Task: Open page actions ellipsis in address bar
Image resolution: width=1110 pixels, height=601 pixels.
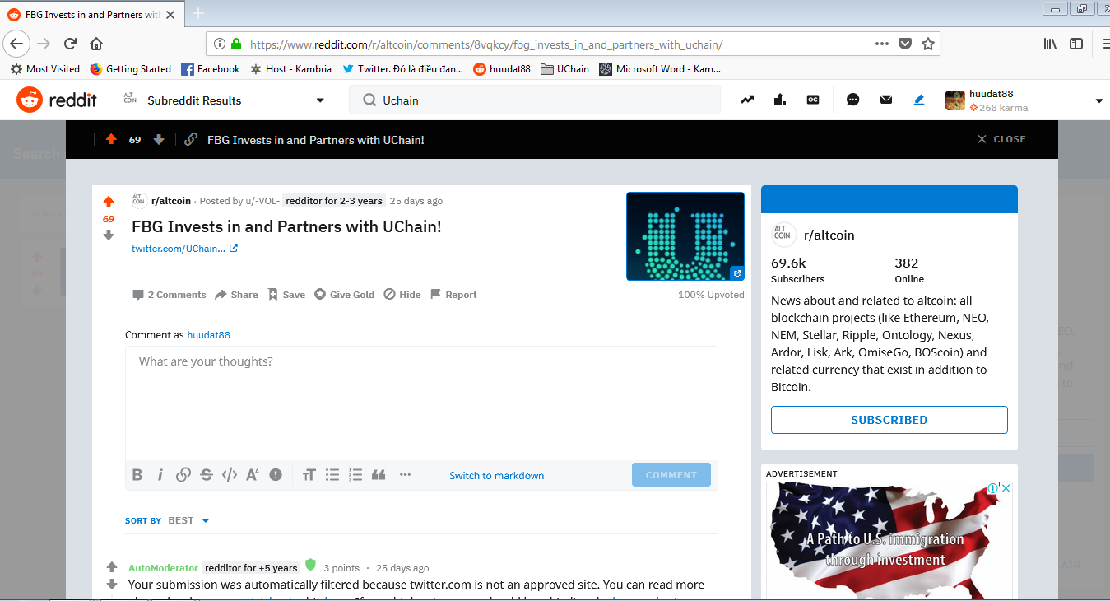Action: (881, 44)
